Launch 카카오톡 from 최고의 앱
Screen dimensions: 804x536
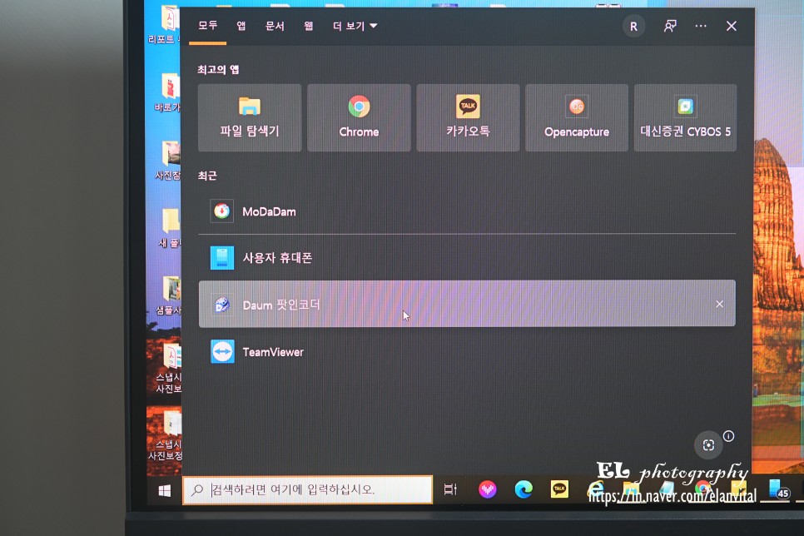(468, 117)
